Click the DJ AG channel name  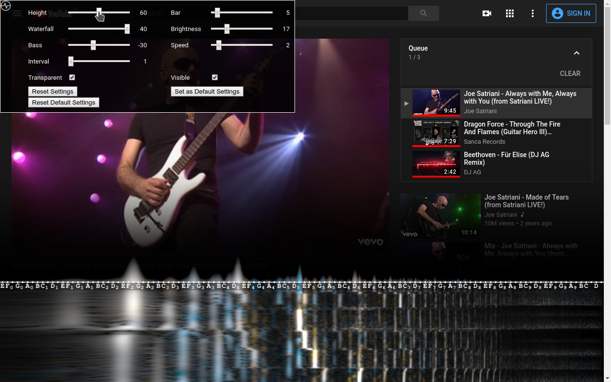(x=473, y=172)
